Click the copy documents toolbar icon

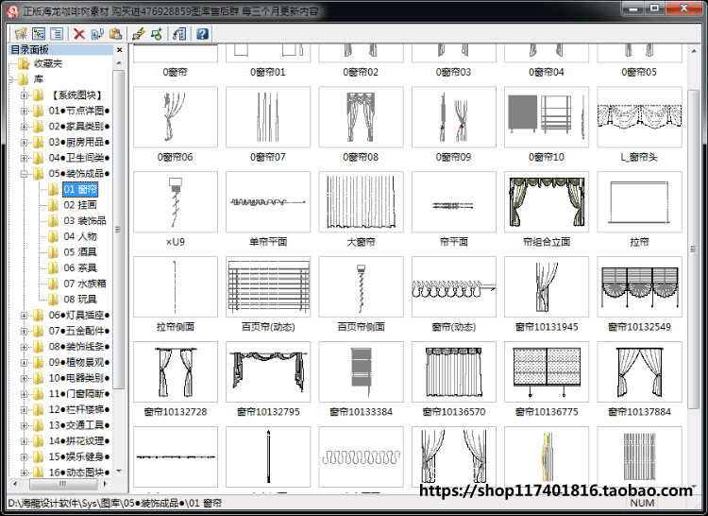tap(97, 34)
